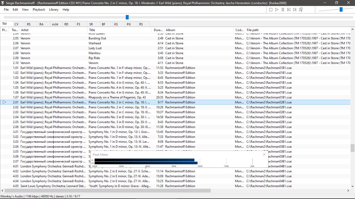Viewport: 355px width, 199px height.
Task: Sort by the File path column
Action: click(298, 30)
